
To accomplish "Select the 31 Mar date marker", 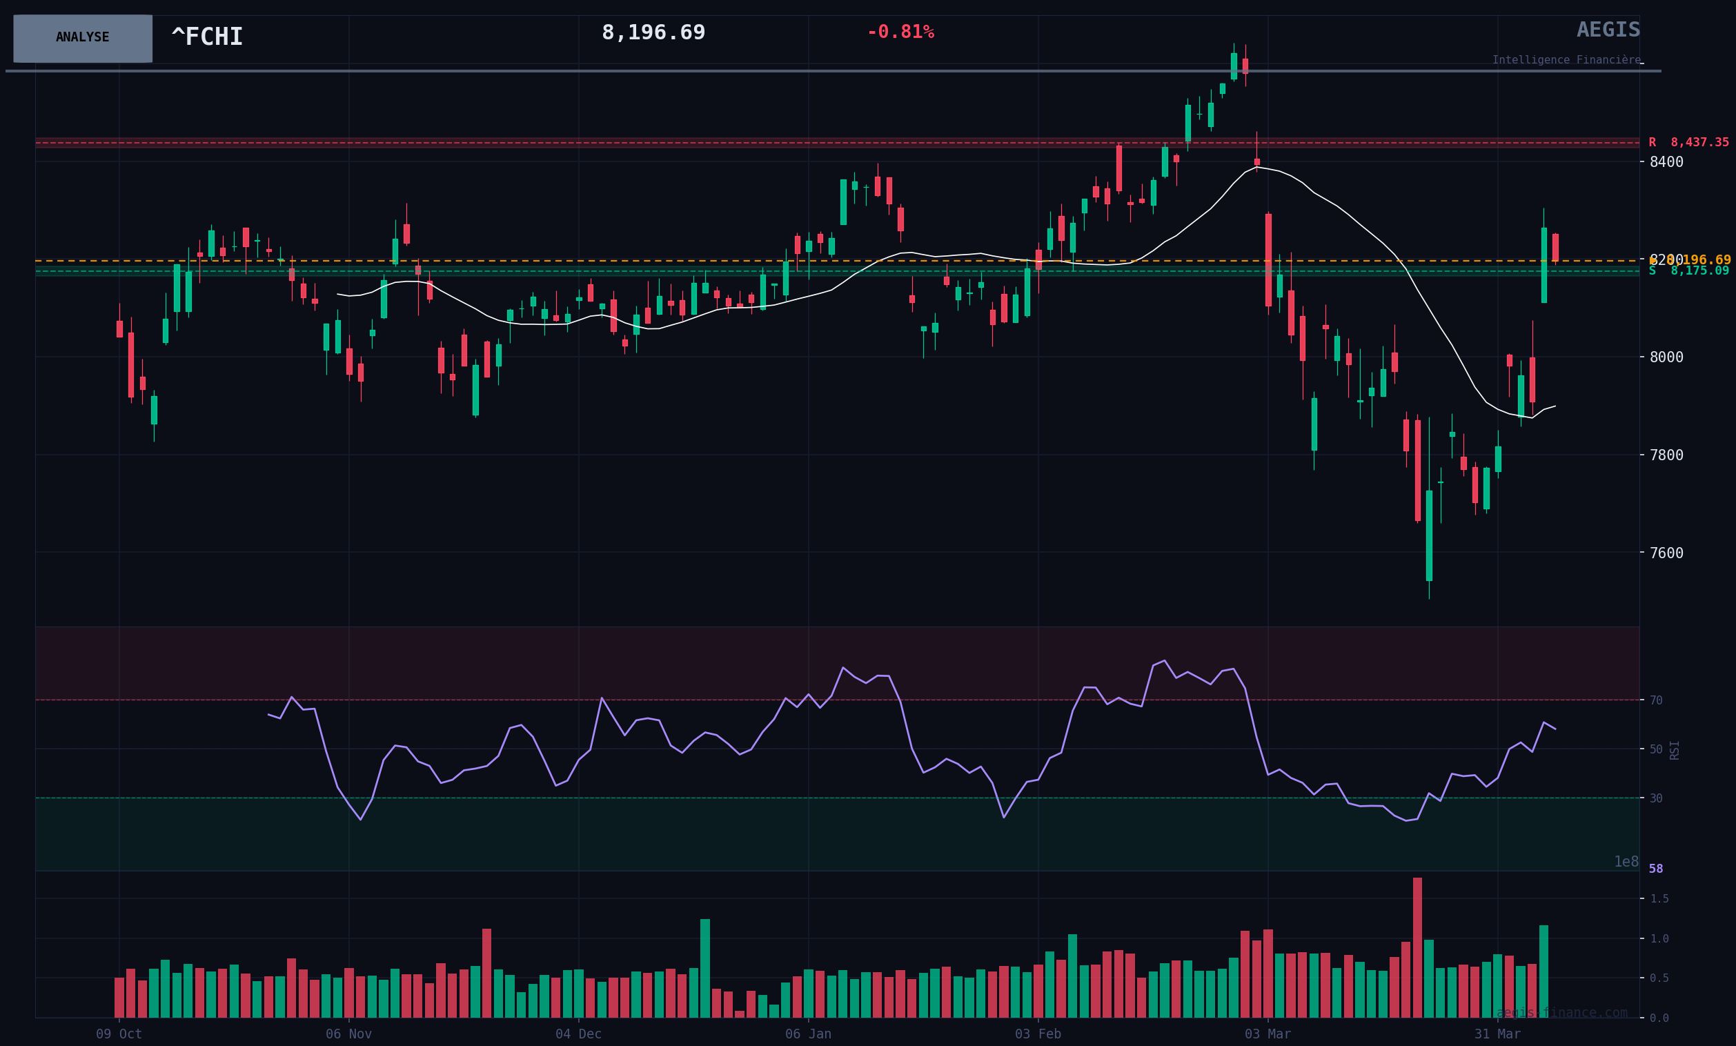I will pyautogui.click(x=1497, y=1034).
